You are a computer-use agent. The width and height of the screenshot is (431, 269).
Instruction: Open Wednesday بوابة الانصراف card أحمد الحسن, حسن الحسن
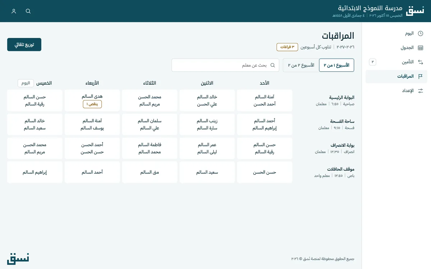(x=92, y=148)
